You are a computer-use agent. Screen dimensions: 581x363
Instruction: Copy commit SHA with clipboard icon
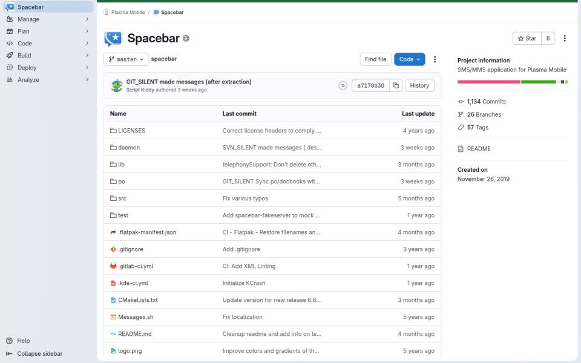coord(396,85)
